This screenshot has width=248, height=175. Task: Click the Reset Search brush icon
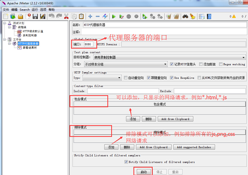193,16
